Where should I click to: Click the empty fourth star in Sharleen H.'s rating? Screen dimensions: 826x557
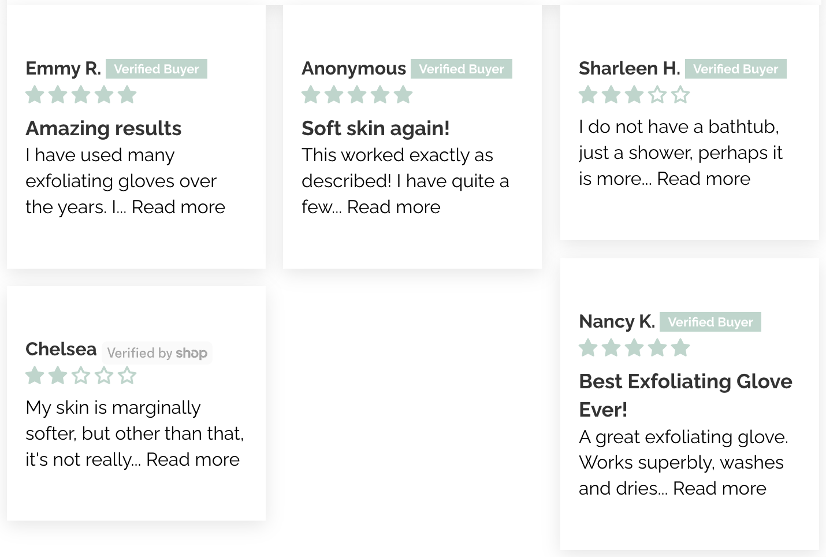pyautogui.click(x=657, y=94)
